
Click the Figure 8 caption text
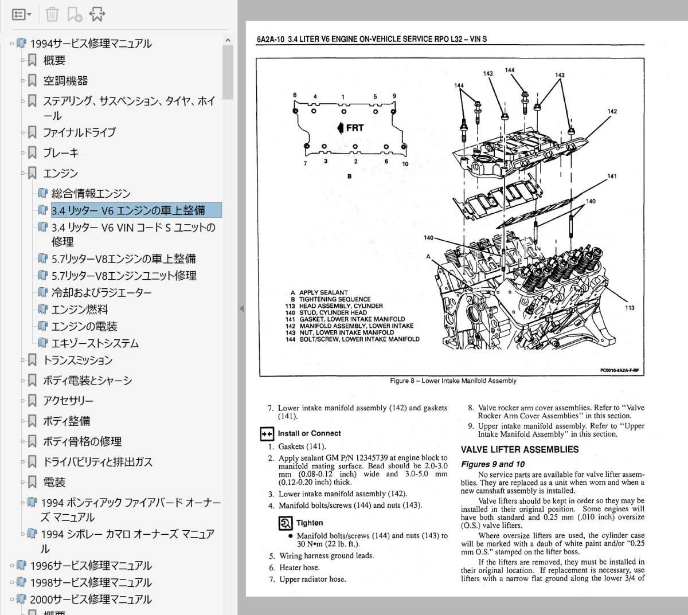(x=453, y=381)
